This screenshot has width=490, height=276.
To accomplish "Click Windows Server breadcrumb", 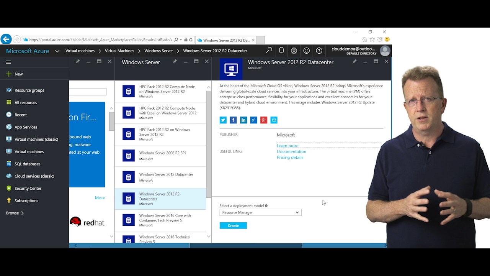I will point(158,51).
